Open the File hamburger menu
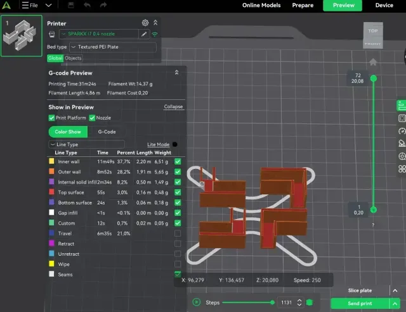Viewport: 406px width, 312px height. tap(30, 5)
